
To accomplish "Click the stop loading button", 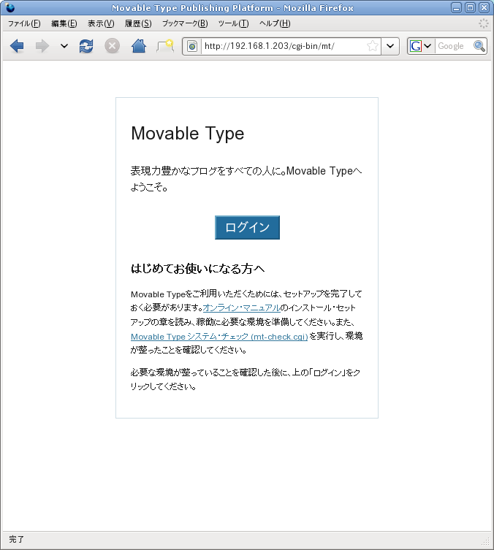I will [x=113, y=46].
